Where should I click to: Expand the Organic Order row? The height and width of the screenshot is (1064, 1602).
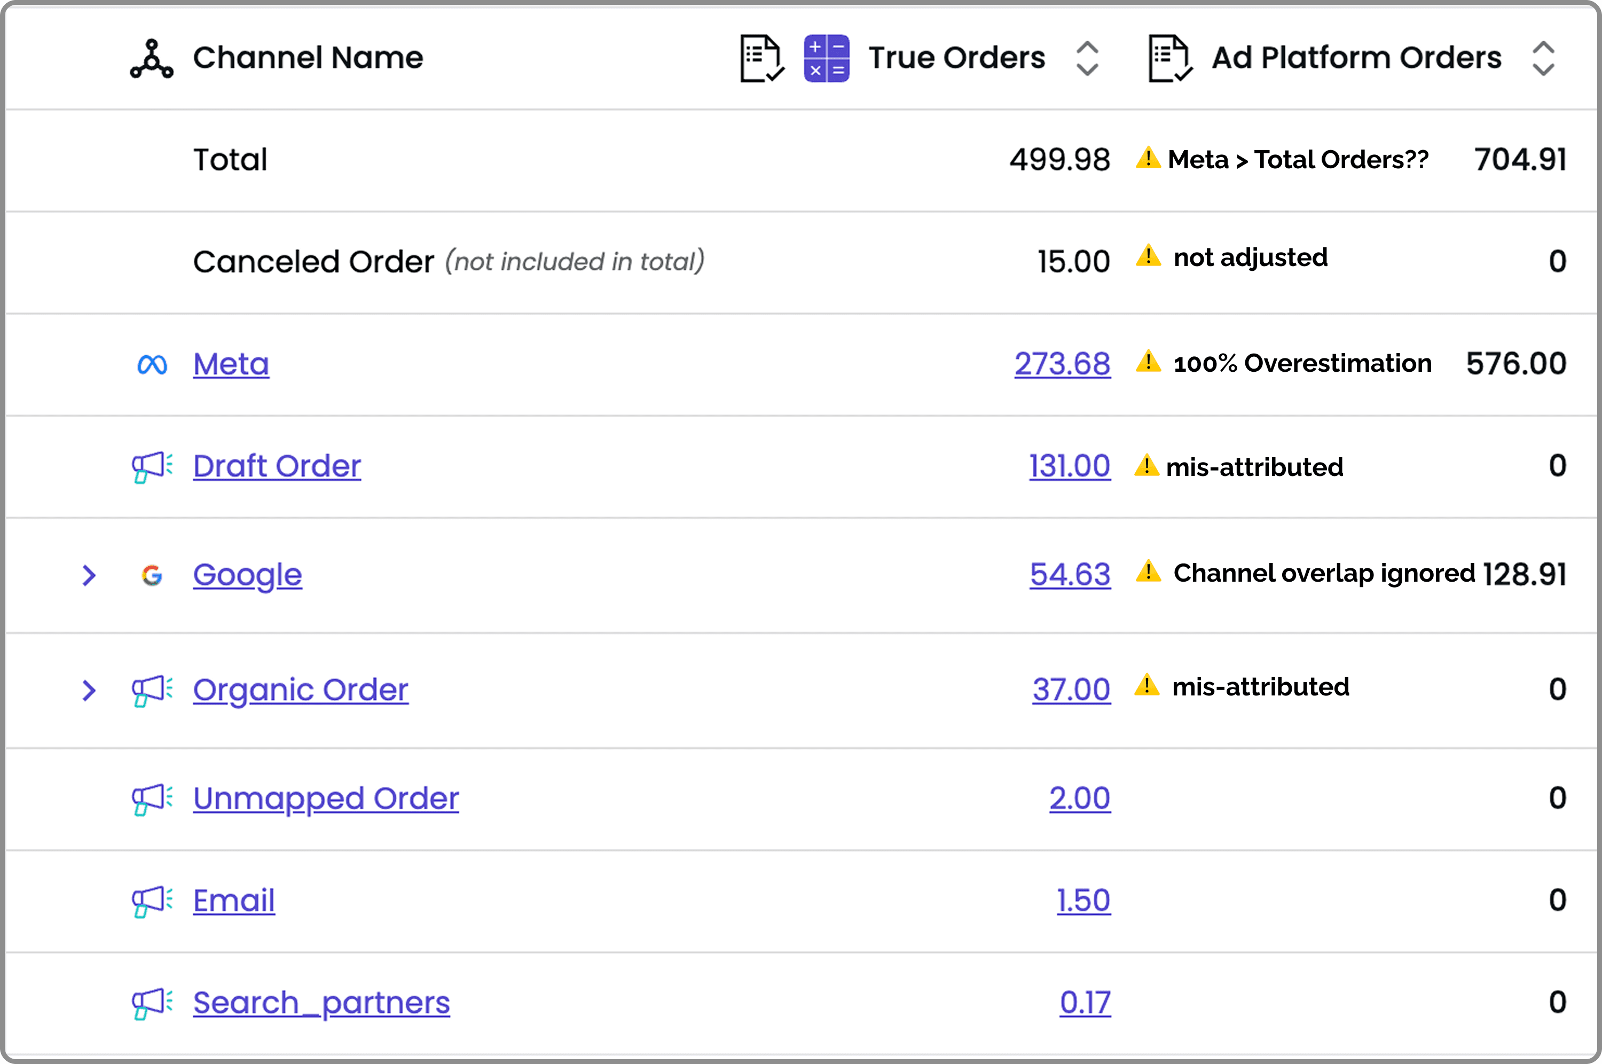[89, 691]
